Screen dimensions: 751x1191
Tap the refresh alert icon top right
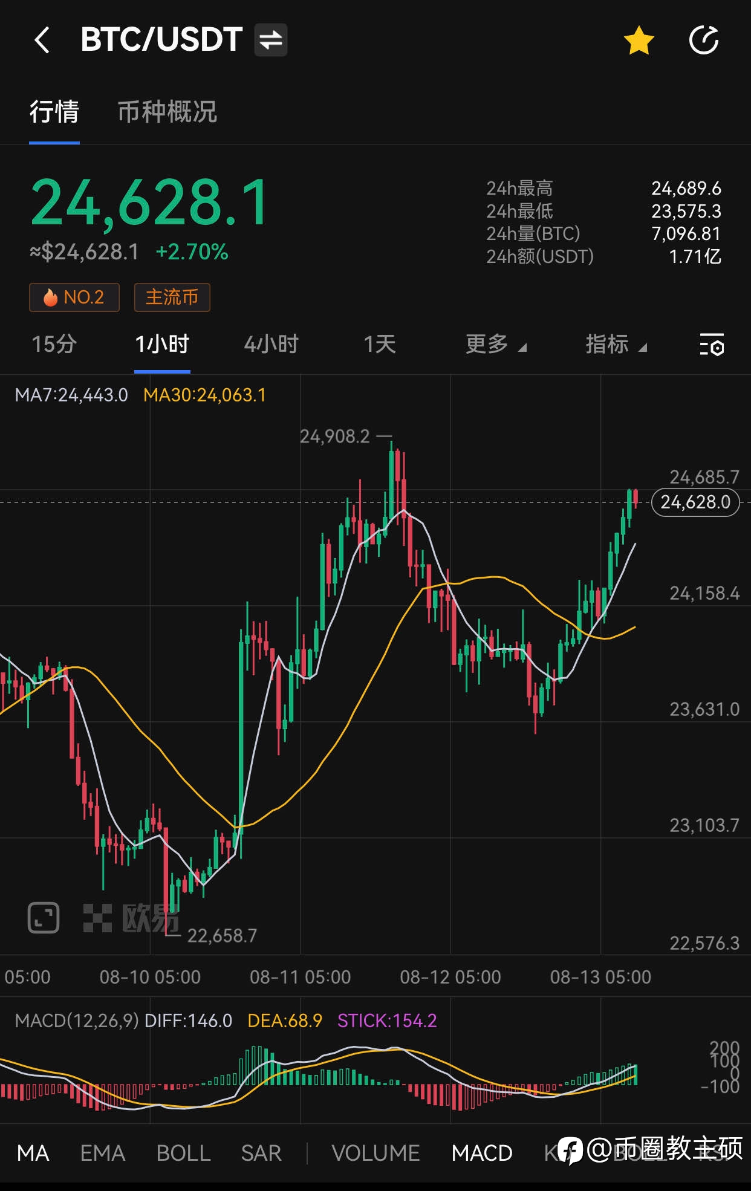pos(704,41)
